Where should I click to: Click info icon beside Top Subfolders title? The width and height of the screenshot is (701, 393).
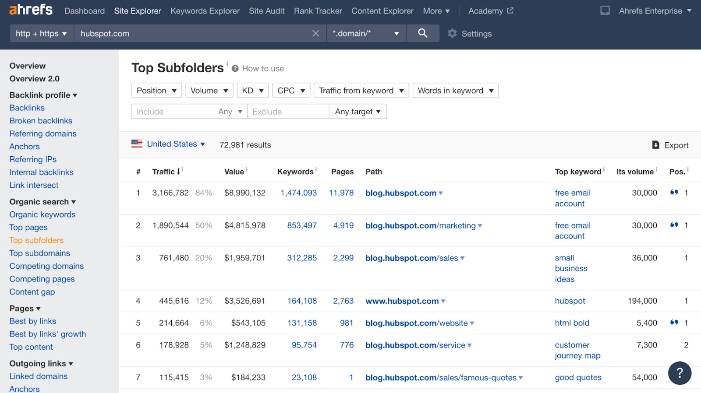pyautogui.click(x=227, y=63)
